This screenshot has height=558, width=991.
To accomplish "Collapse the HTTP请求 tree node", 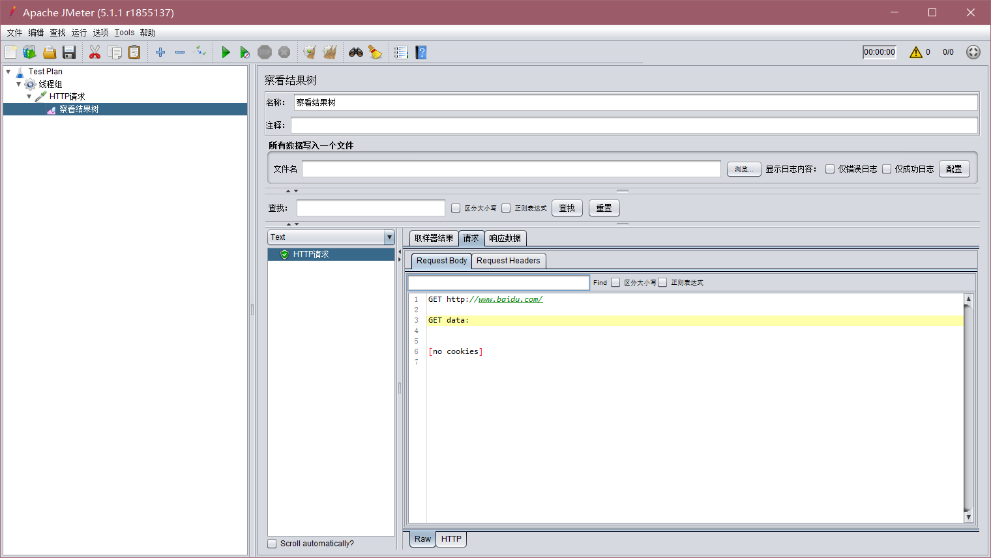I will coord(29,96).
